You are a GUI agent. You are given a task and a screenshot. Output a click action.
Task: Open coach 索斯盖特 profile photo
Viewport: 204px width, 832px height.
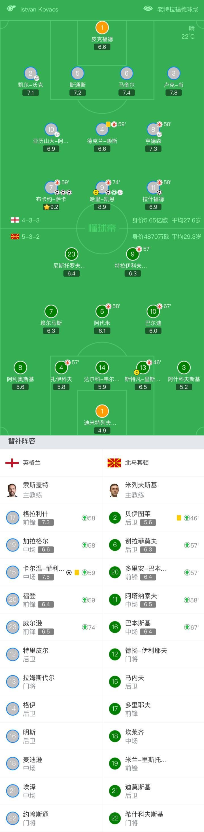click(12, 490)
